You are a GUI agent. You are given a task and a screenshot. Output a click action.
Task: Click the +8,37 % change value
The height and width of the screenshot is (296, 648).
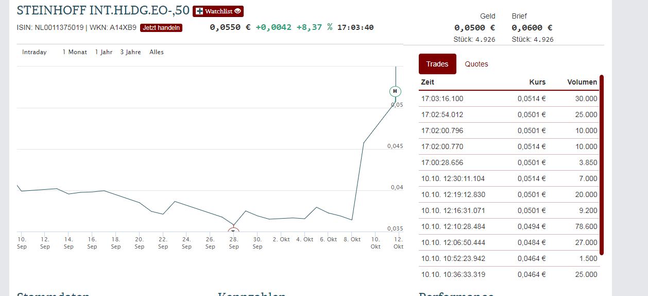tap(314, 27)
